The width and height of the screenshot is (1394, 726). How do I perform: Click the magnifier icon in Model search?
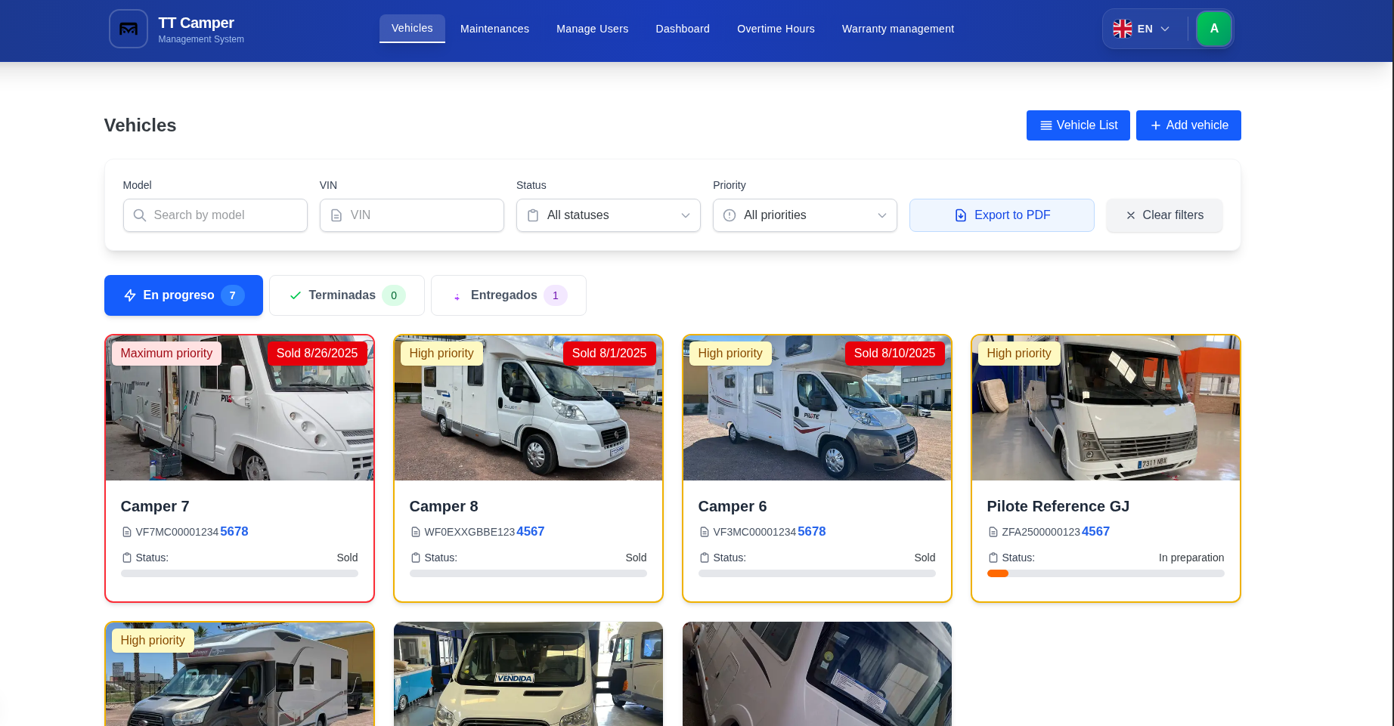[x=140, y=215]
